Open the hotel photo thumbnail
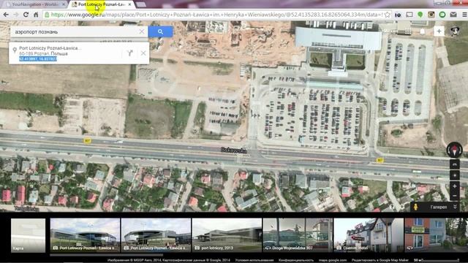Viewport: 468px width, 263px height. (x=369, y=235)
